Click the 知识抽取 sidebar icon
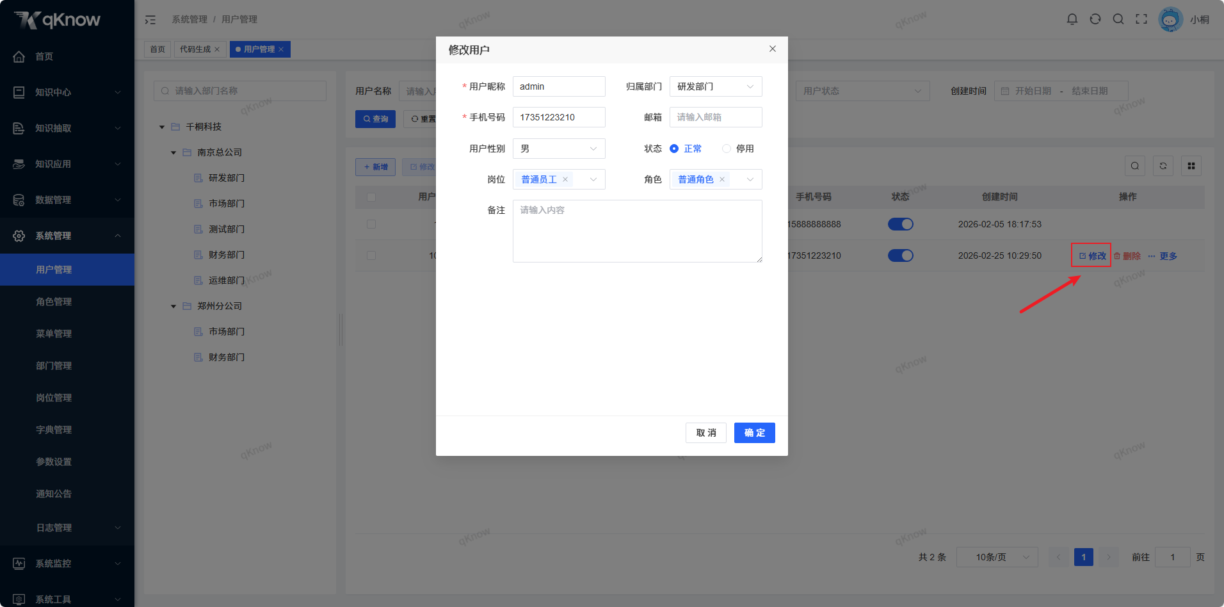The height and width of the screenshot is (607, 1224). tap(19, 128)
